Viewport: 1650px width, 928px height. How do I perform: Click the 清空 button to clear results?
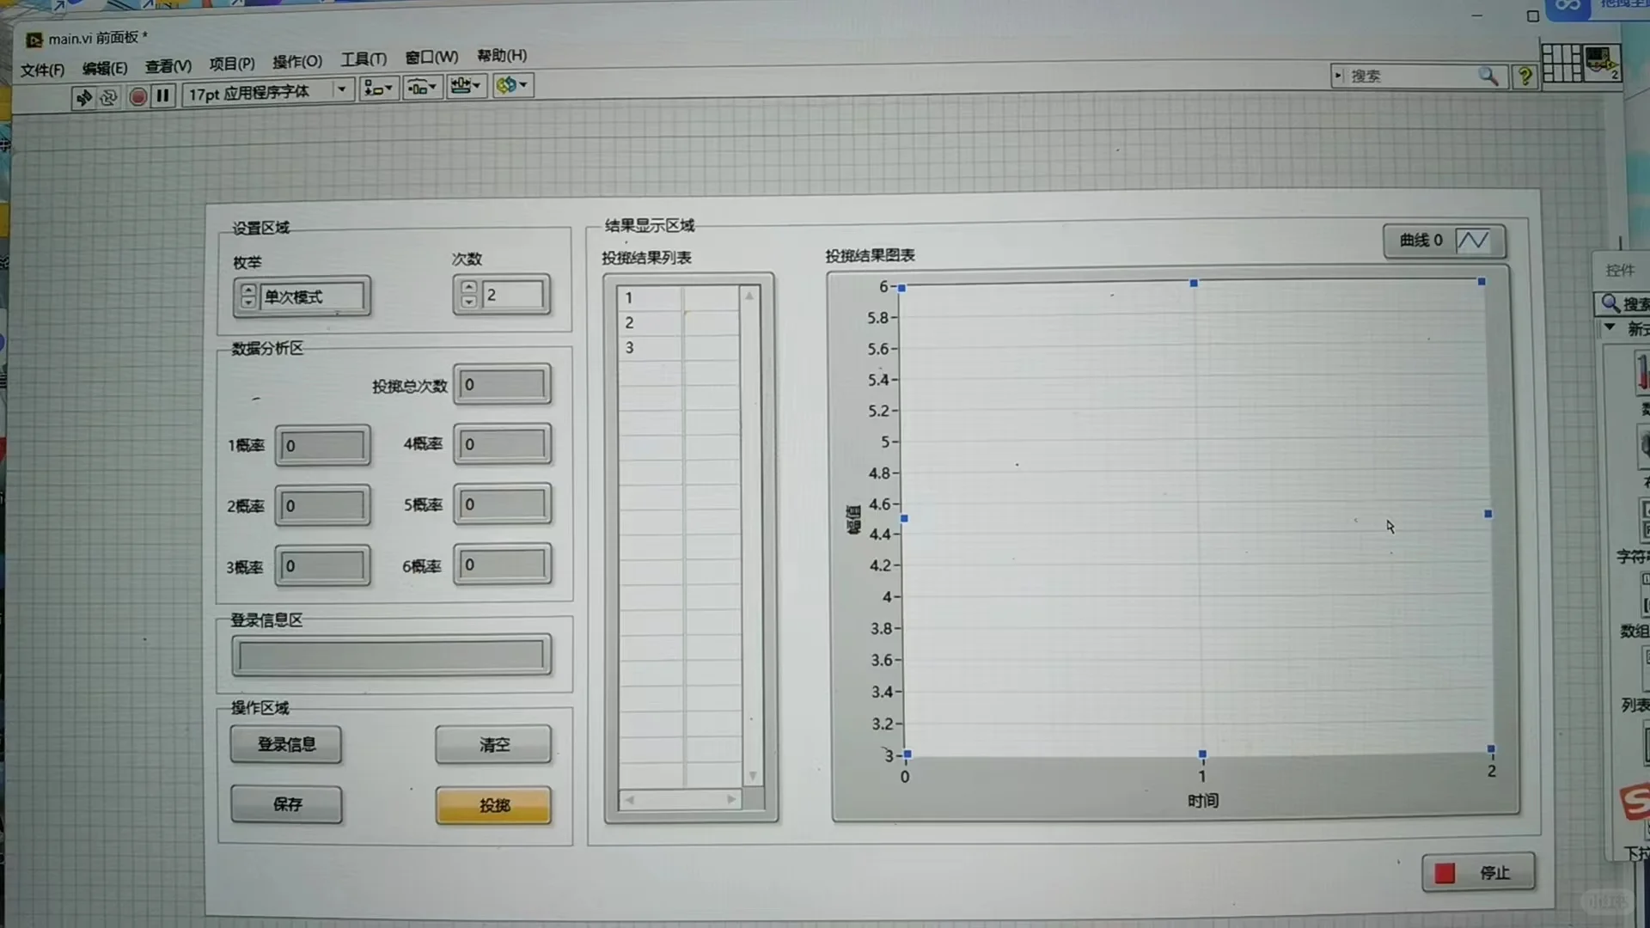[493, 744]
